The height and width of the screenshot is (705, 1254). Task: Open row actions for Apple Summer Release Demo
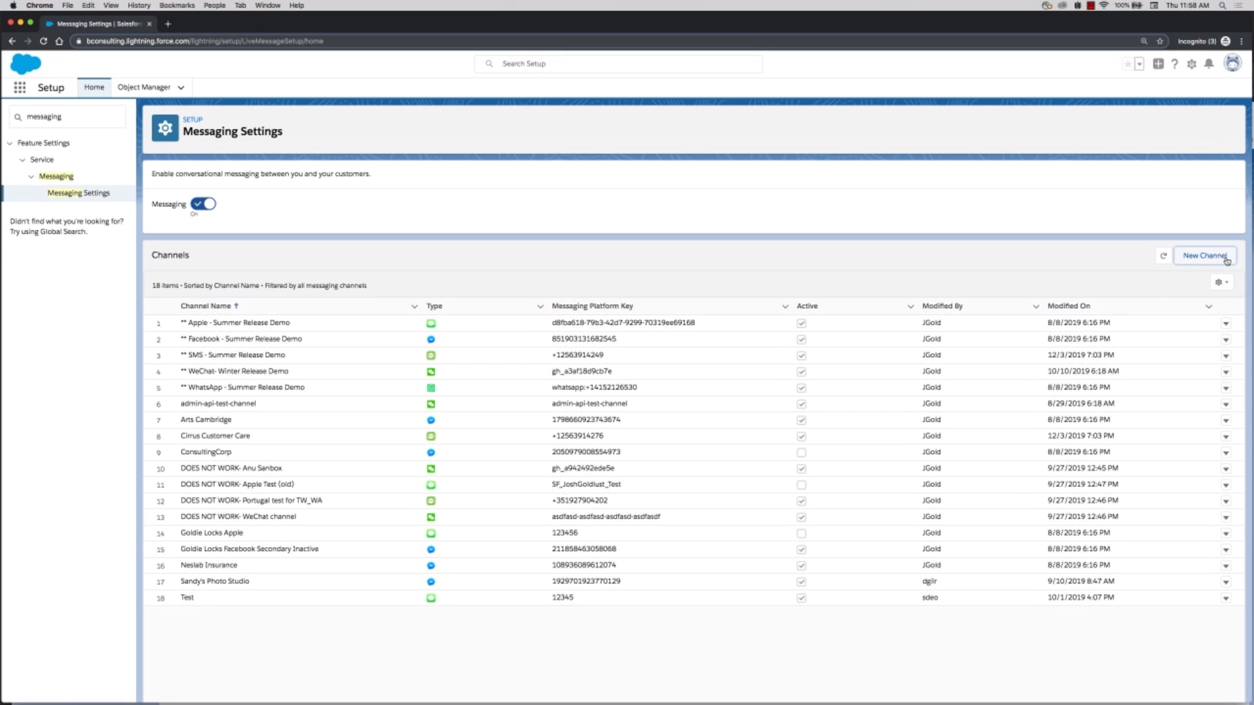click(x=1226, y=323)
